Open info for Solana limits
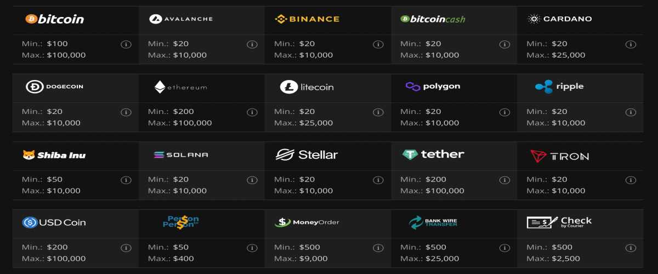 (x=252, y=180)
